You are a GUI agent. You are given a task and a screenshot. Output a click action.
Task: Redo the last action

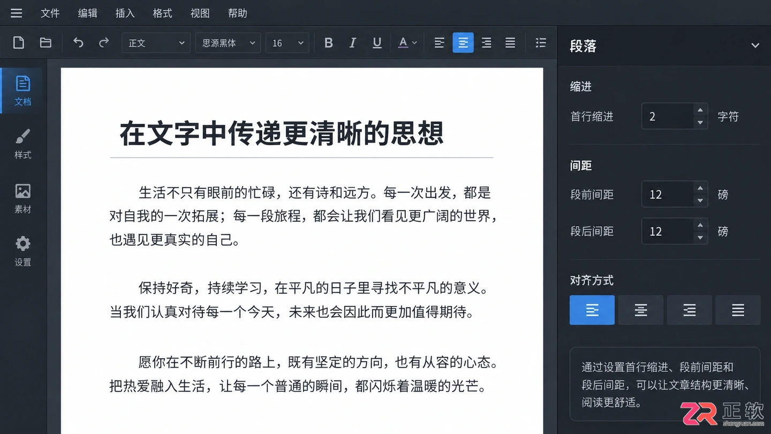[104, 43]
